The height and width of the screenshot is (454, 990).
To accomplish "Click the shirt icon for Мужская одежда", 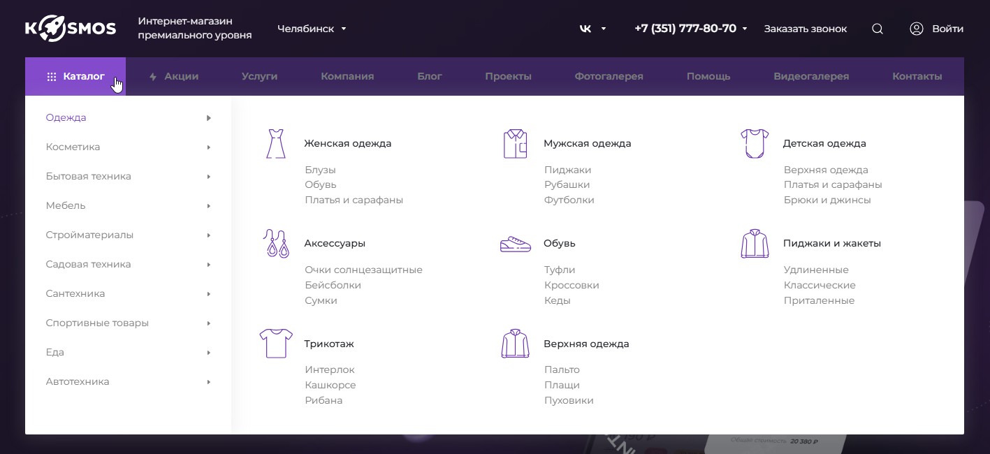I will [515, 143].
